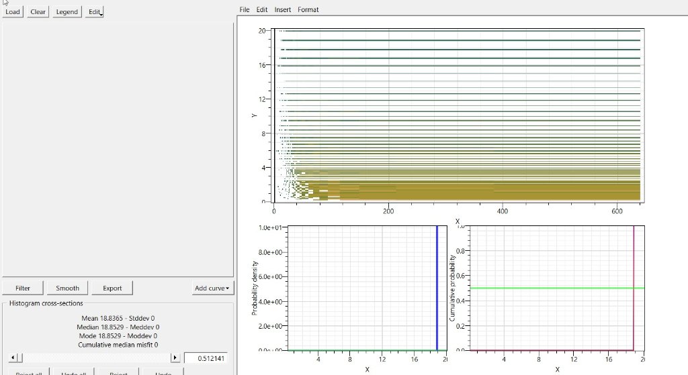Click the cross-section slider track

(97, 358)
